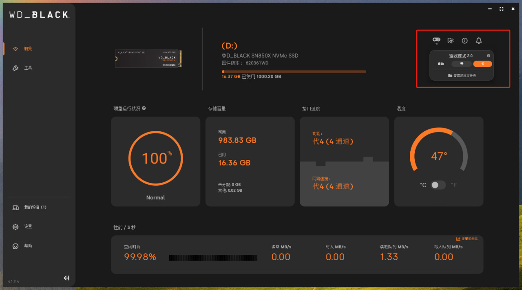The image size is (522, 290).
Task: Turn Game Mode 开 (on)
Action: [x=462, y=64]
